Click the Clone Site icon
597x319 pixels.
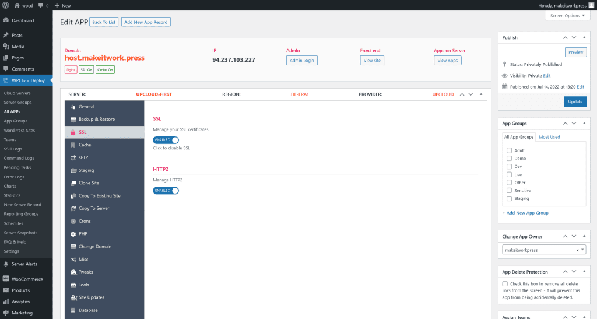[x=73, y=183]
